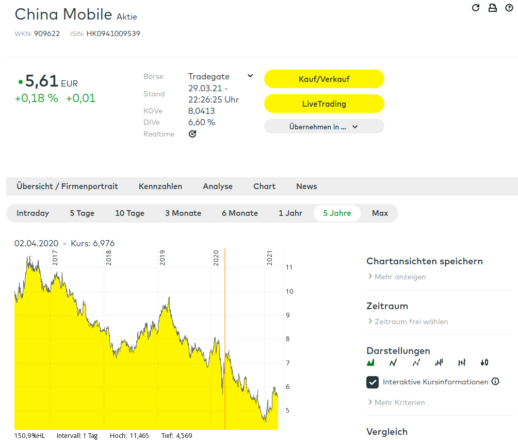Screen dimensions: 518x440
Task: Uncheck the Interaktive Kursinformationen checkbox
Action: click(373, 382)
